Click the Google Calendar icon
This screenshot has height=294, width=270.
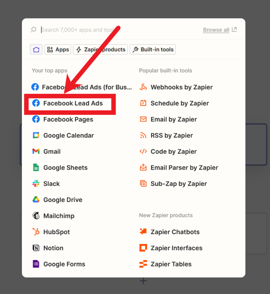[36, 135]
